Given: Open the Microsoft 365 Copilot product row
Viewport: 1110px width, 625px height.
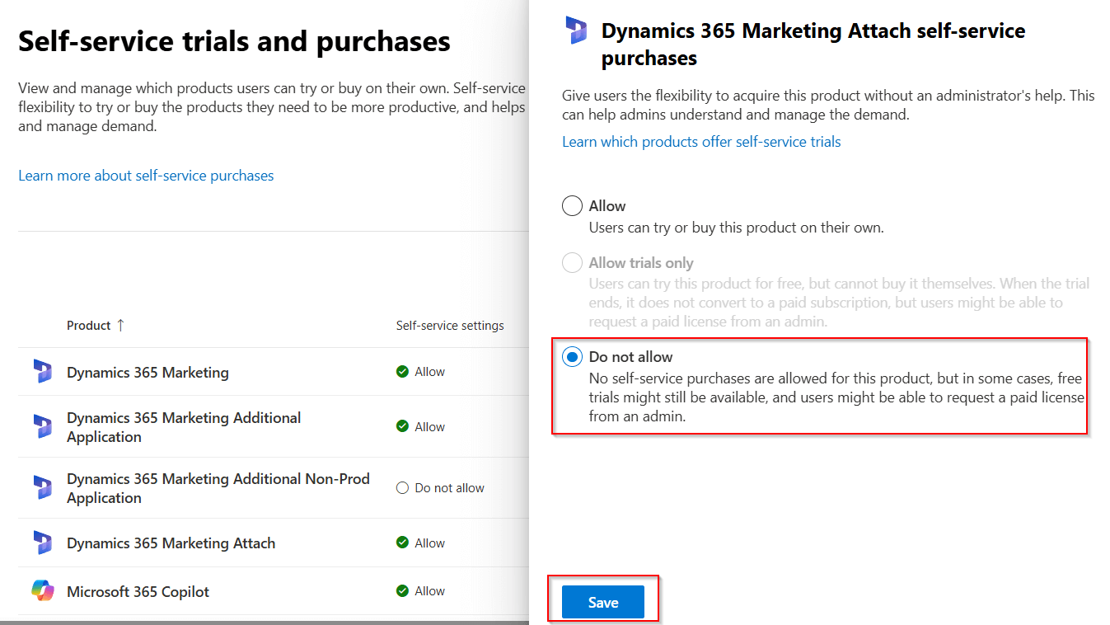Looking at the screenshot, I should [x=138, y=592].
